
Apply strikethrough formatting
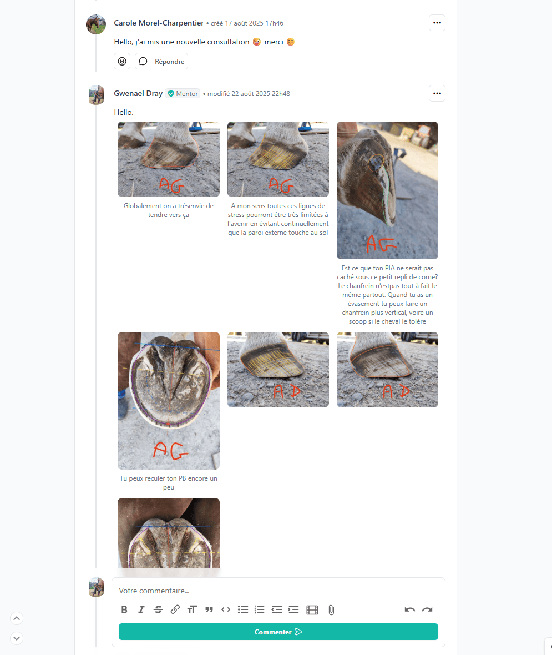pyautogui.click(x=158, y=609)
